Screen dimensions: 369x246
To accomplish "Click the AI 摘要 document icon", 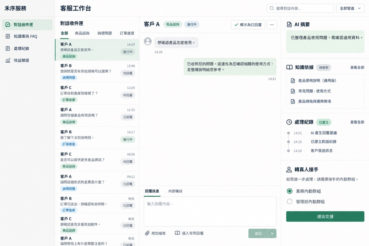I will (289, 25).
